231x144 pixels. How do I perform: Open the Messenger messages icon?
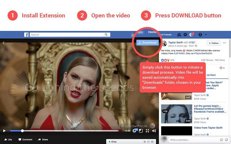[185, 35]
